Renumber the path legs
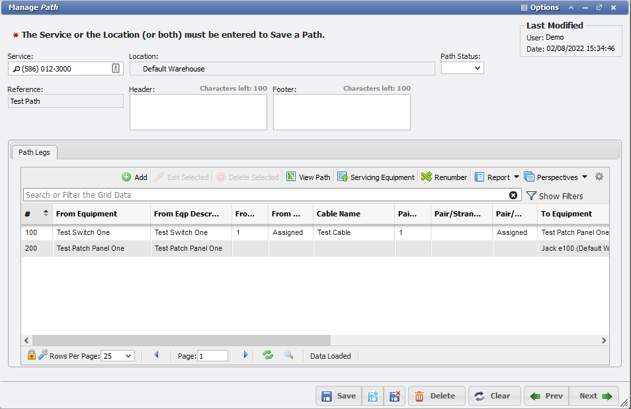Screen dimensions: 631x409 point(444,177)
